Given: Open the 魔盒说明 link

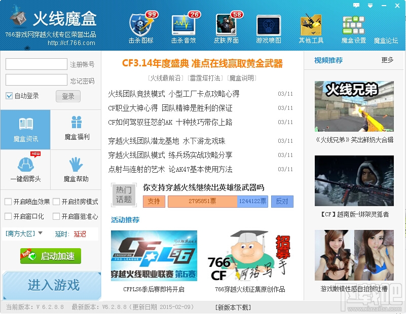Looking at the screenshot, I should [x=242, y=78].
